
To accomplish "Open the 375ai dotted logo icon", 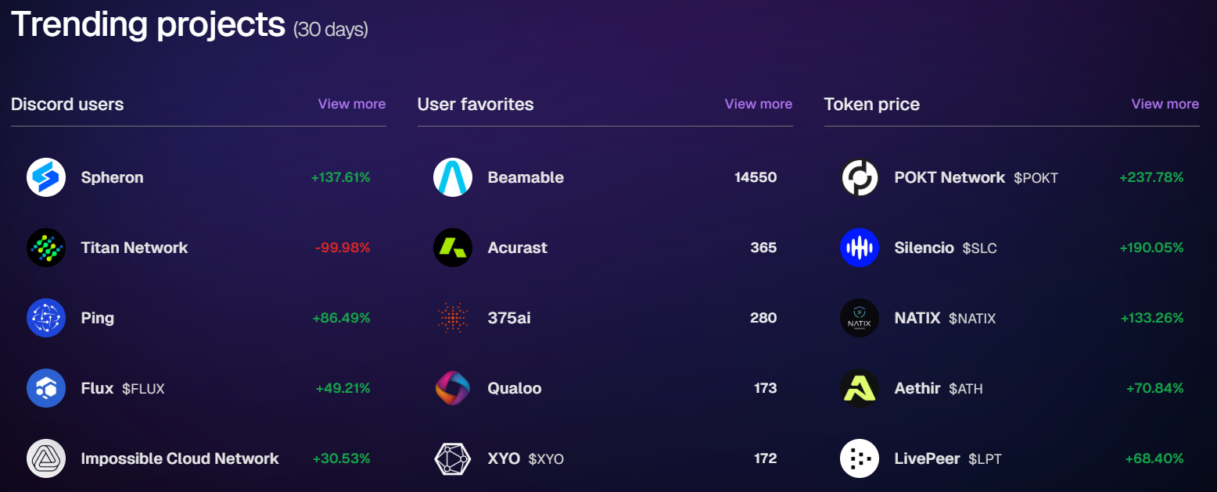I will tap(453, 318).
